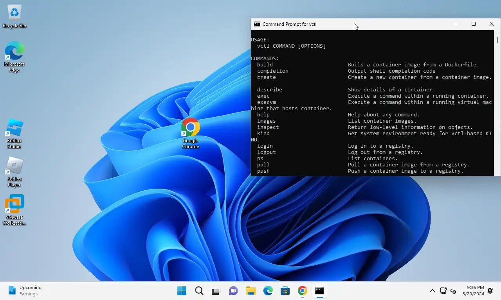501x300 pixels.
Task: Launch Microsoft Edge from the taskbar
Action: tap(268, 291)
